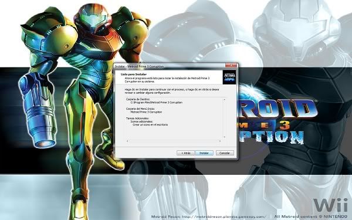
Task: Click the Program Files destination path line
Action: click(157, 102)
